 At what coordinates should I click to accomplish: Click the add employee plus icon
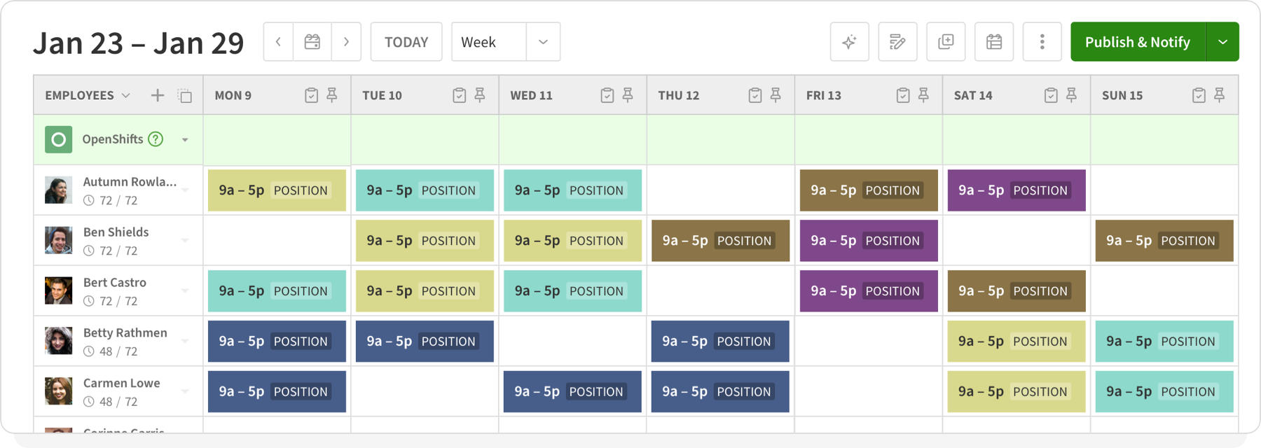158,95
